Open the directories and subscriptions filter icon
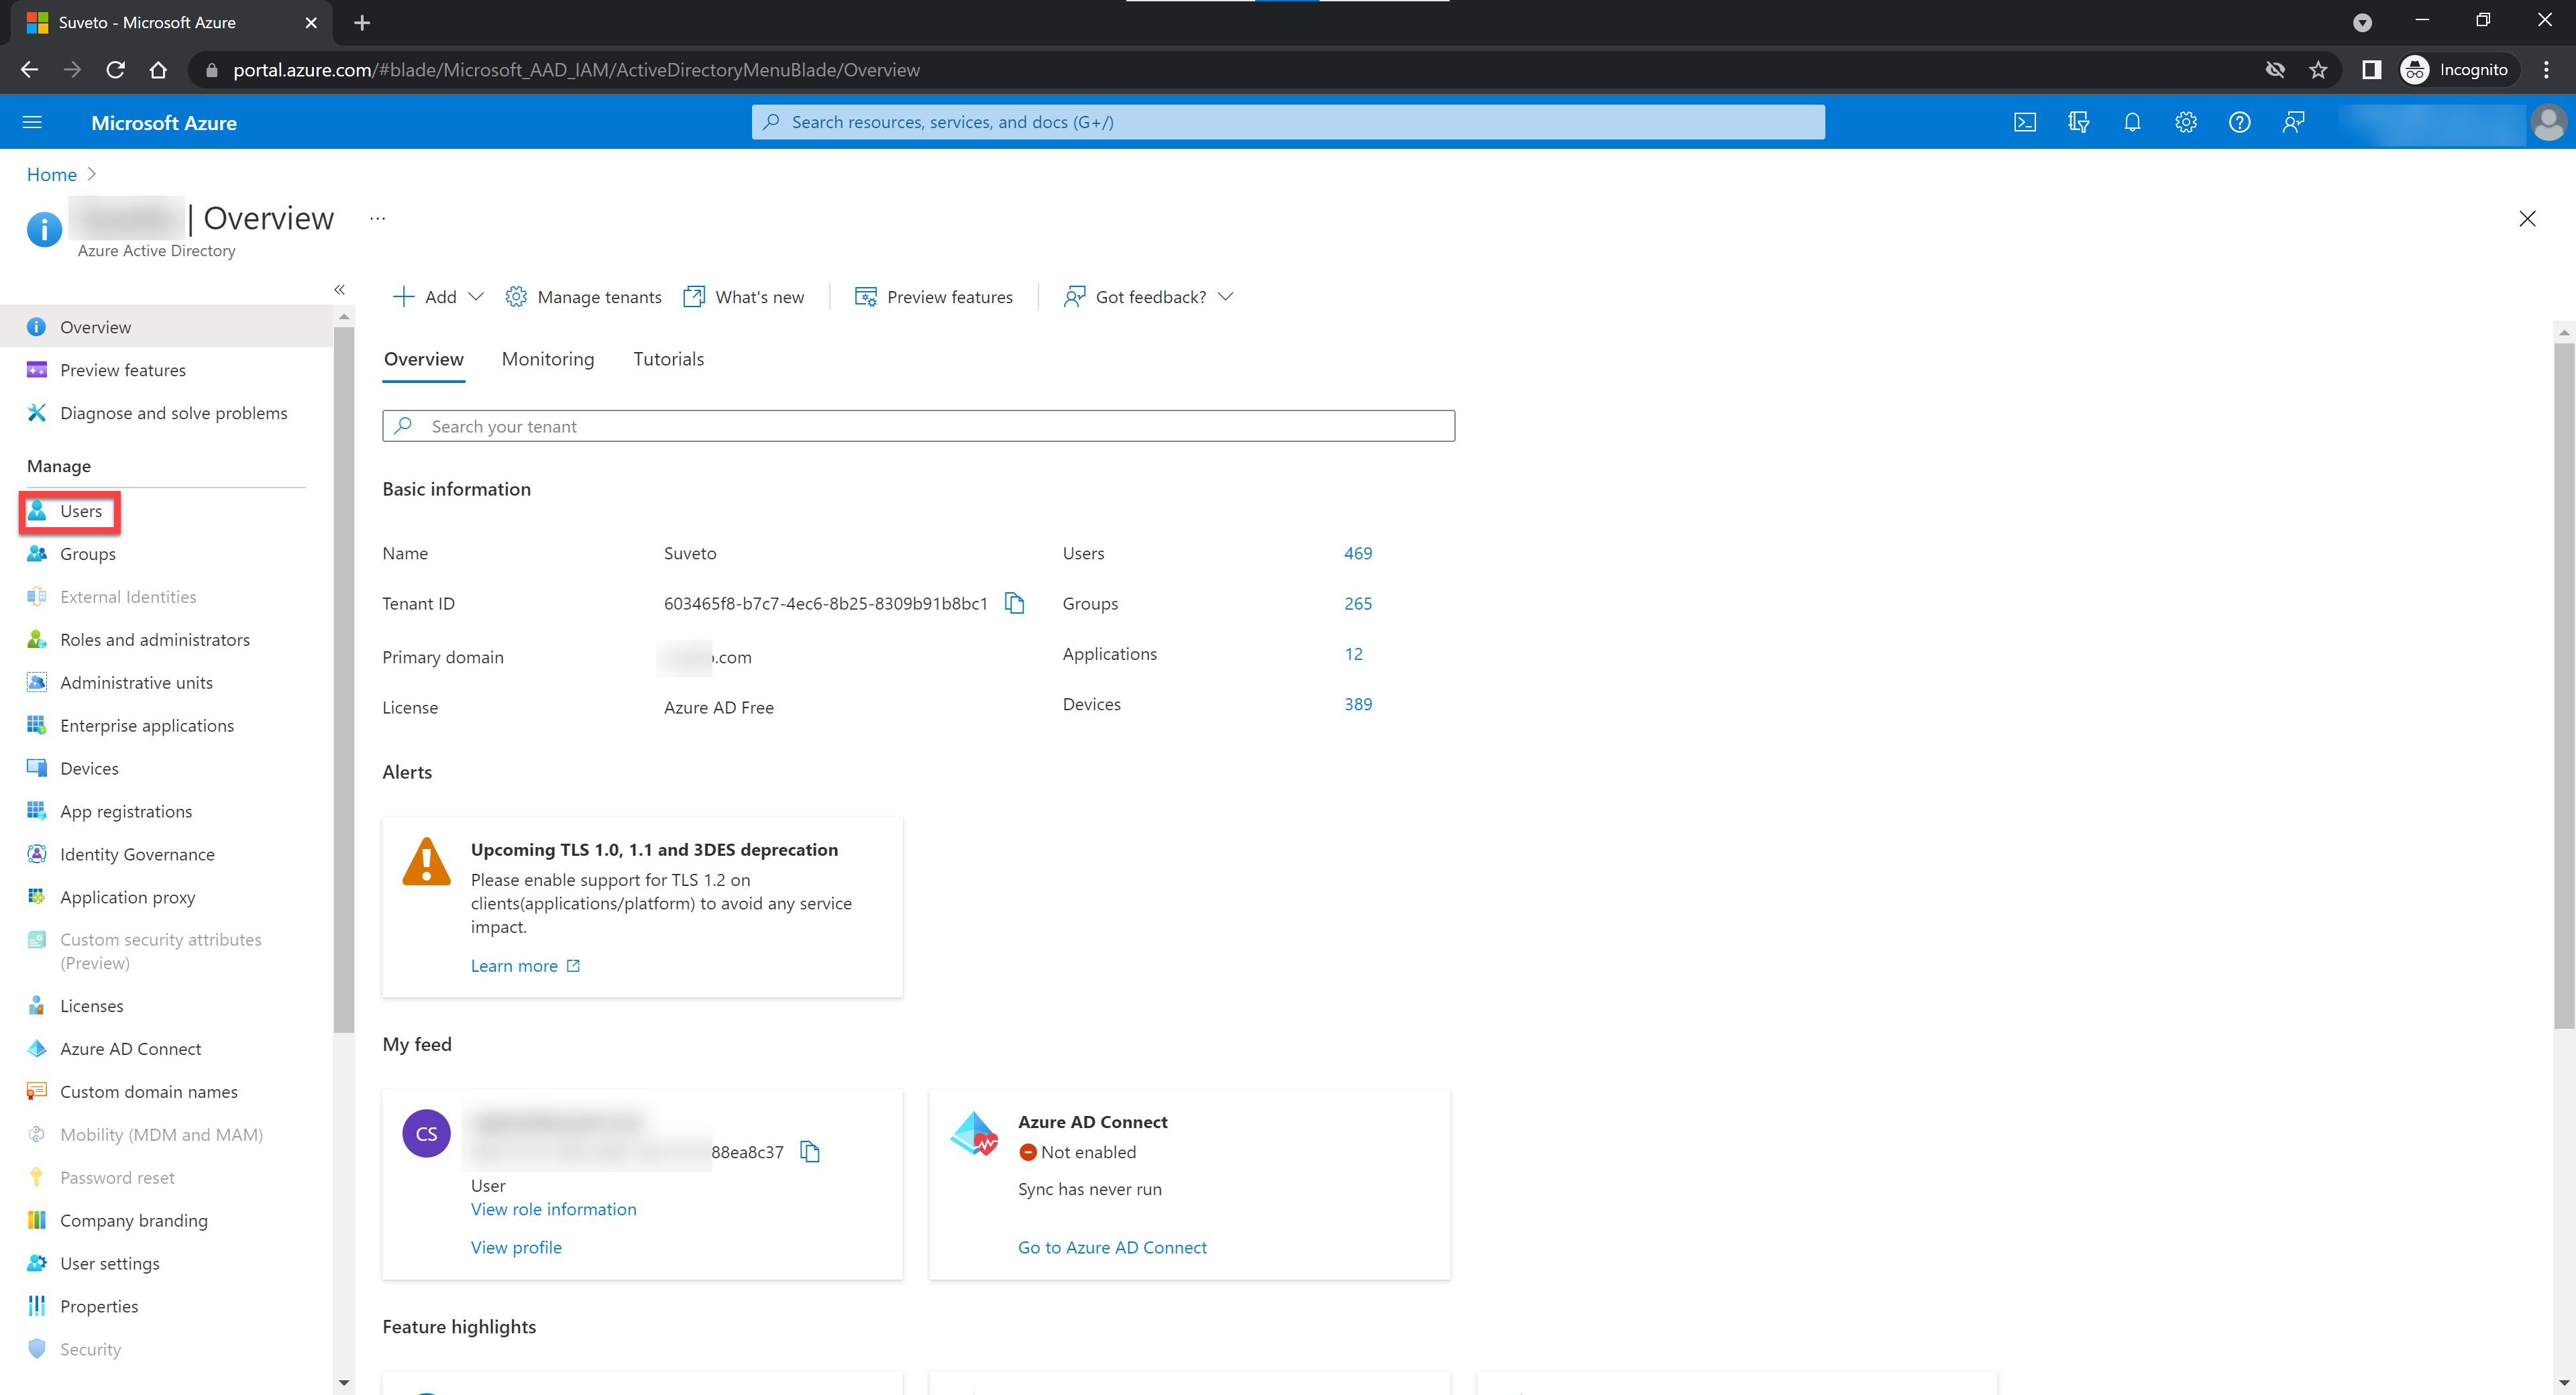Screen dimensions: 2576x1395 point(2078,122)
